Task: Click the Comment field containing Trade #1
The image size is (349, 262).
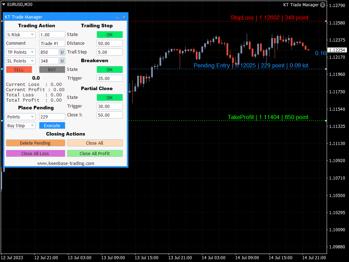Action: (x=52, y=43)
